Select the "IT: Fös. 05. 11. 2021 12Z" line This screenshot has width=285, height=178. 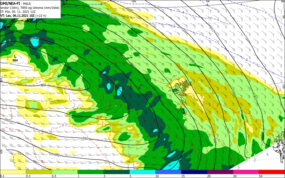click(x=18, y=12)
